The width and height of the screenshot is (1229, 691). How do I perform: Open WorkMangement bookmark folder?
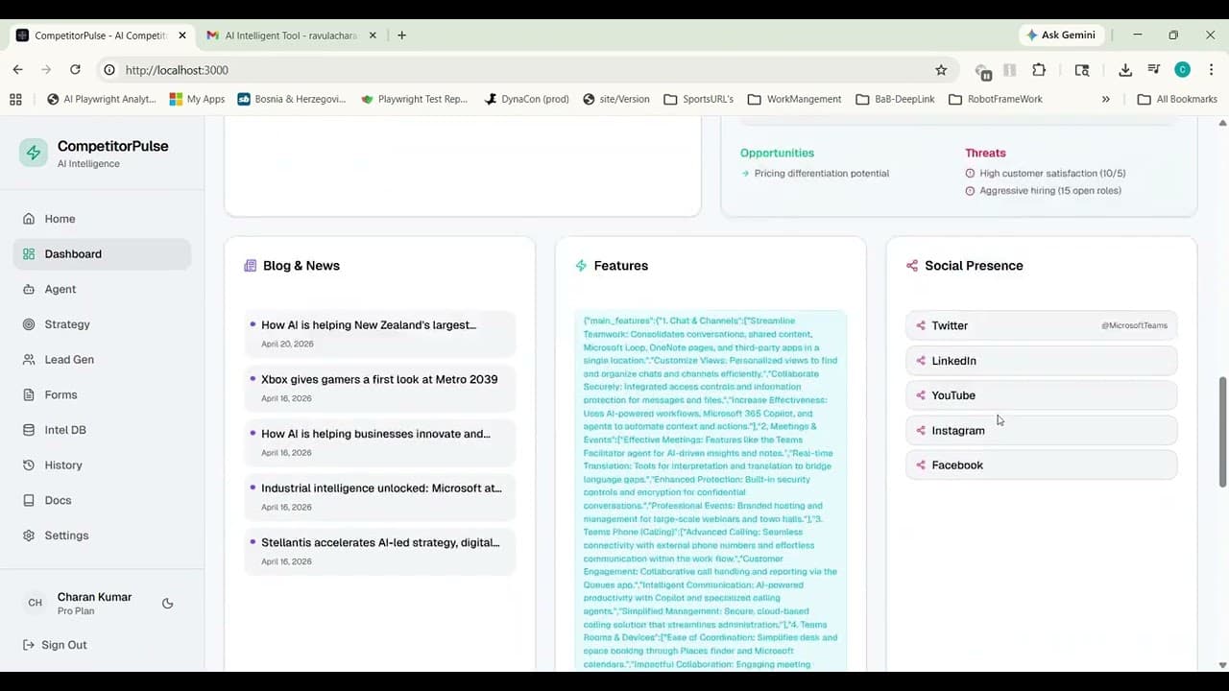click(x=794, y=99)
